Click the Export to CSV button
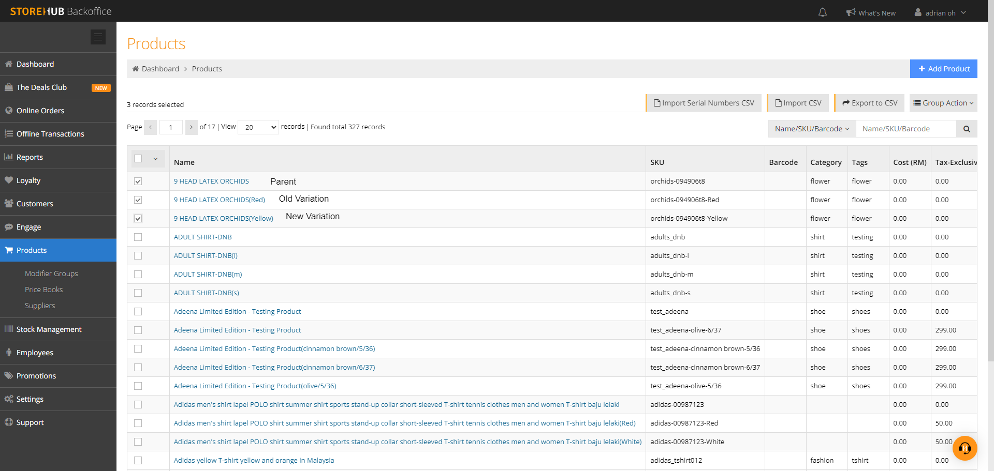Screen dimensions: 994x471 tap(869, 103)
